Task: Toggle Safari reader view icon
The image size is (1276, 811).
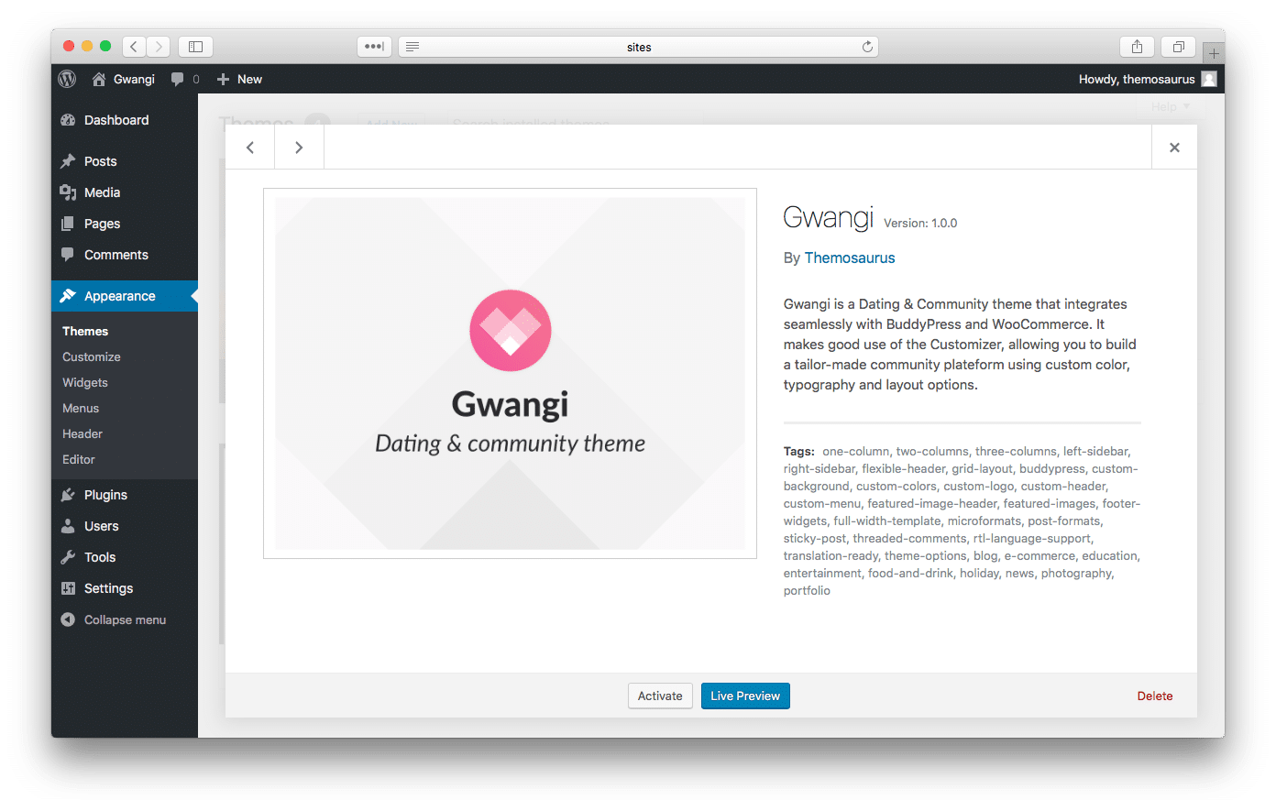Action: click(x=412, y=47)
